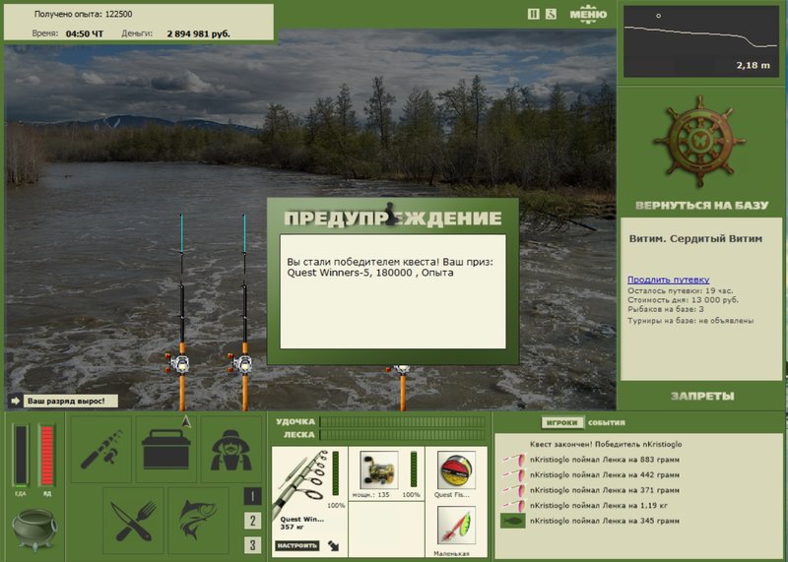Click lure icon for Ленка 883 грамм entry
The width and height of the screenshot is (788, 562).
tap(513, 460)
